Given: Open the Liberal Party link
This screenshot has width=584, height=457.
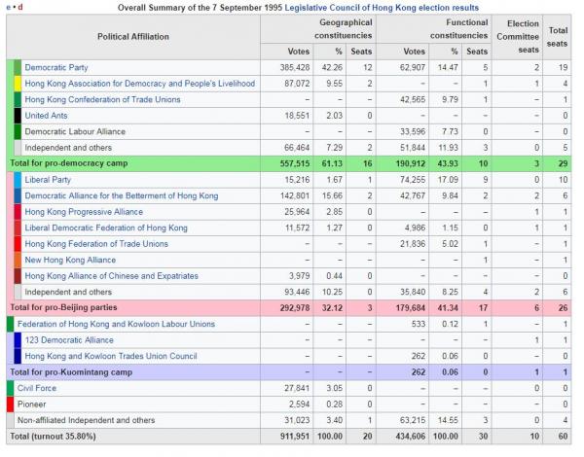Looking at the screenshot, I should [46, 180].
